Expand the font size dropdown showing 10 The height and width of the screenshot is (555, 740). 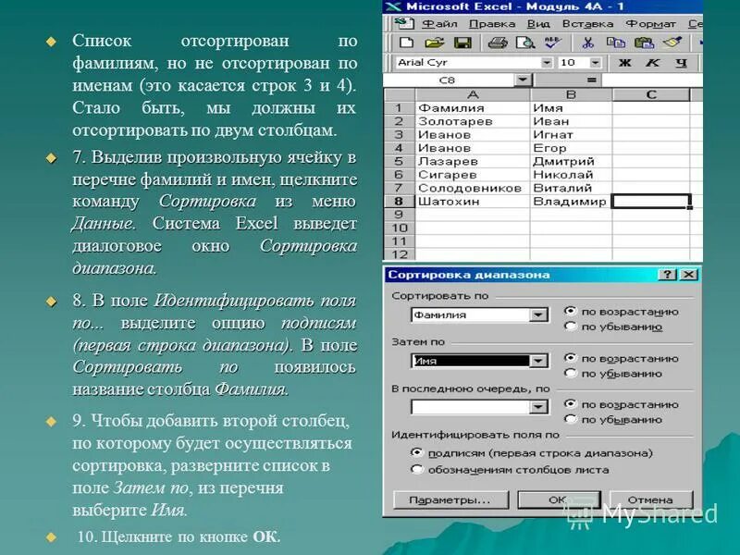coord(593,61)
